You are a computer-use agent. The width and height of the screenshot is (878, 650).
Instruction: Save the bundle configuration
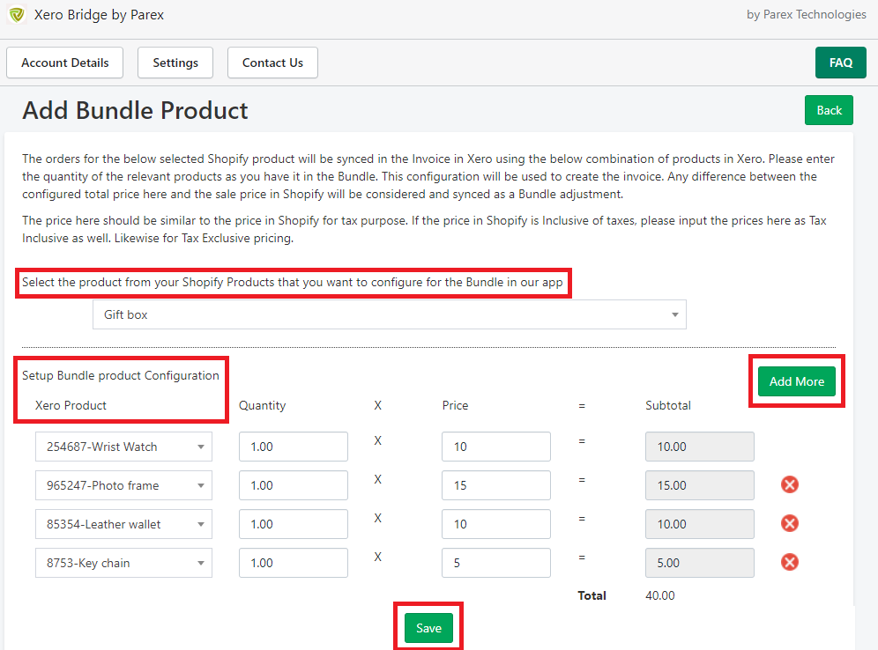click(x=428, y=628)
